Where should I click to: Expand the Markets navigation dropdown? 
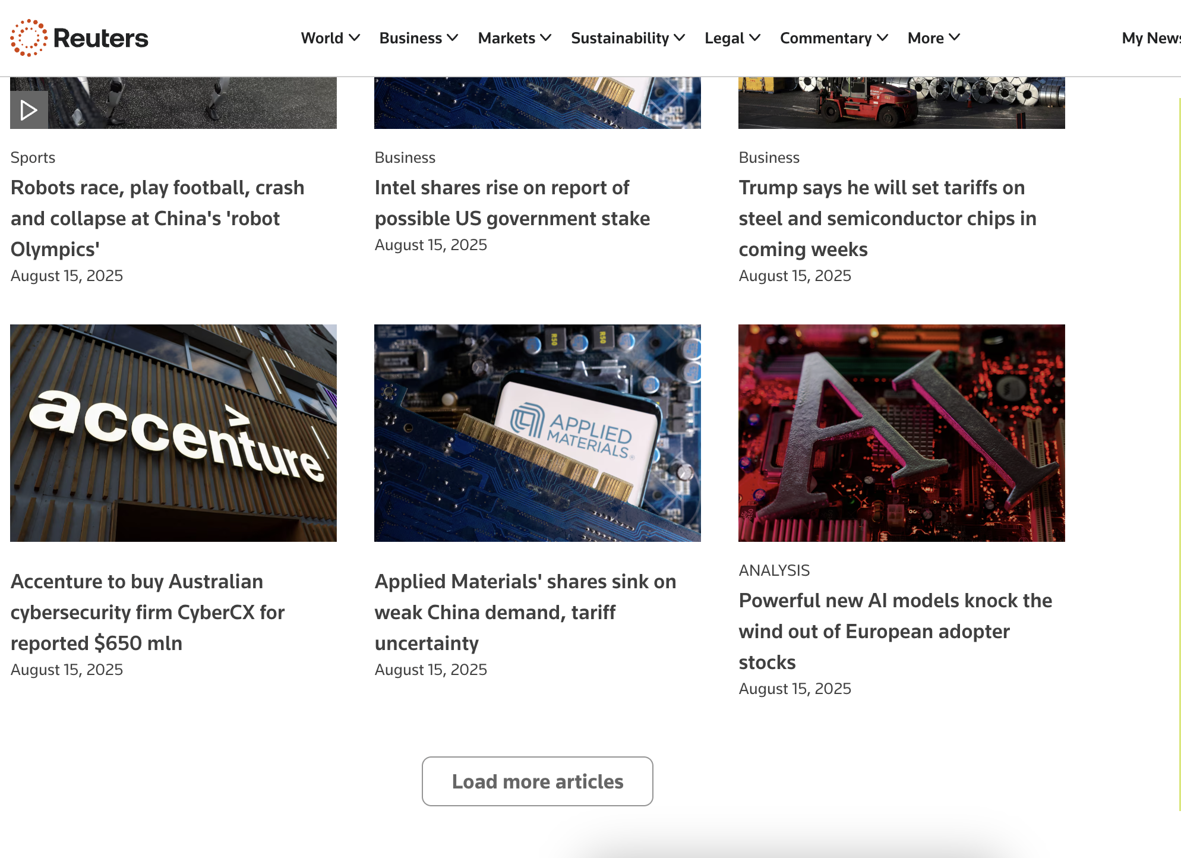[514, 38]
